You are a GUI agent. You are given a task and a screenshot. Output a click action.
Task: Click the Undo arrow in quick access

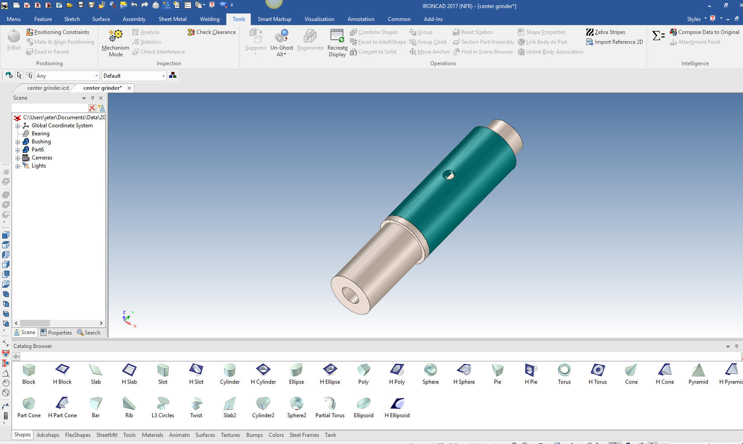pos(134,5)
